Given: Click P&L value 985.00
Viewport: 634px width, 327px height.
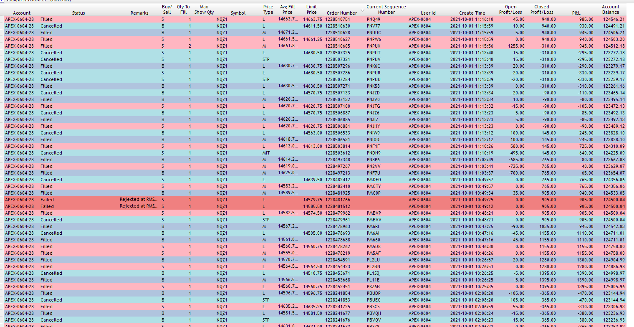Looking at the screenshot, I should pyautogui.click(x=586, y=19).
